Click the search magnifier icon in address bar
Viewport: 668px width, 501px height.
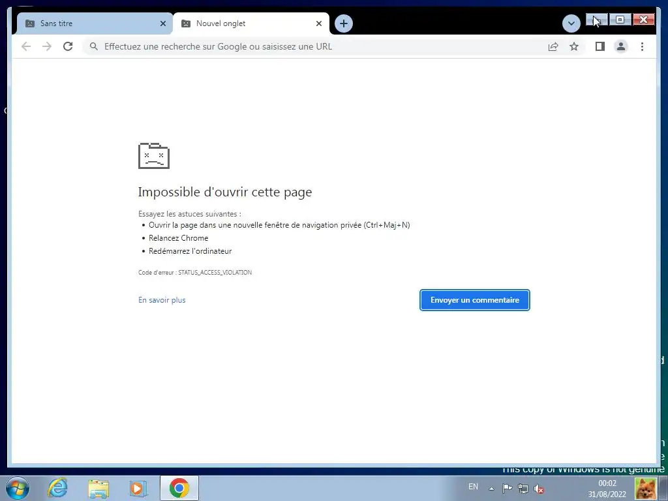coord(94,46)
